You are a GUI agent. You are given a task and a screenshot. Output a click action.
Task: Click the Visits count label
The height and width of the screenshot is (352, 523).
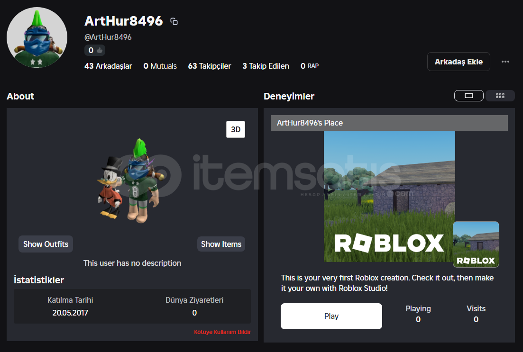476,309
